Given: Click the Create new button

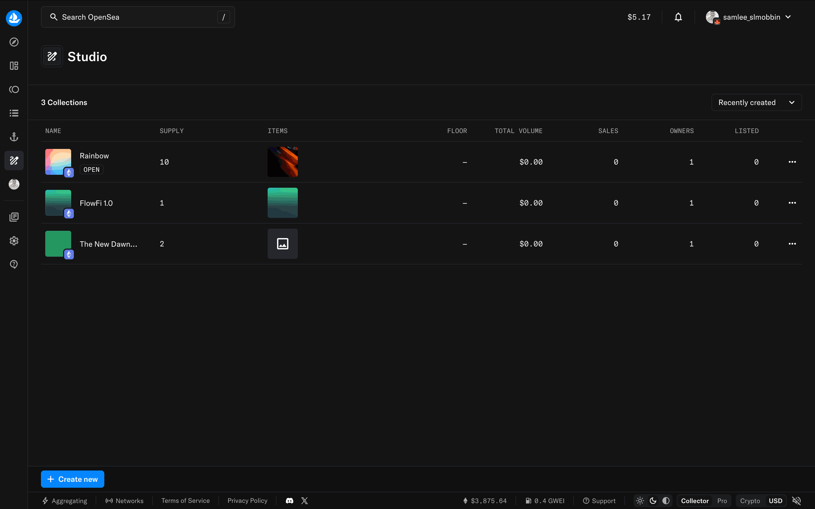Looking at the screenshot, I should click(x=72, y=479).
